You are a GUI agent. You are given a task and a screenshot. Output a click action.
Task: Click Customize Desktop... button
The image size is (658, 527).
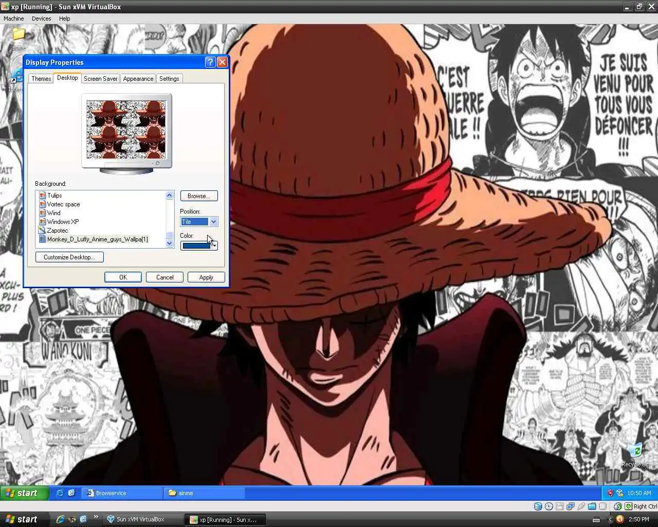tap(69, 257)
